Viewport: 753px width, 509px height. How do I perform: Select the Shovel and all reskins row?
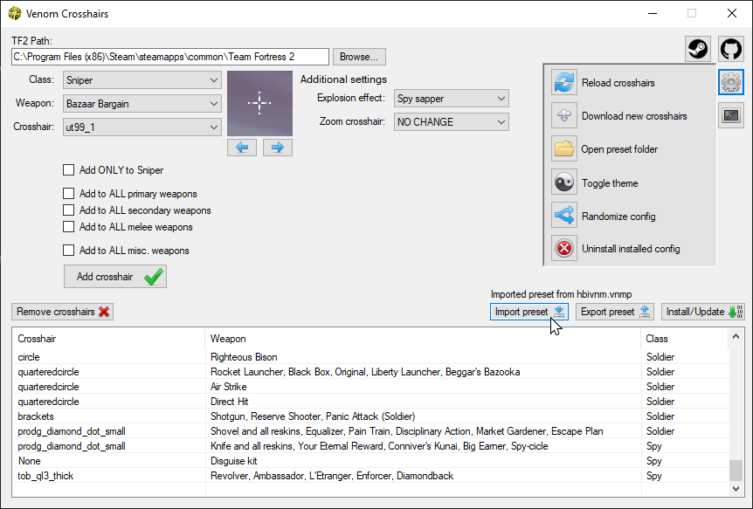[x=370, y=431]
